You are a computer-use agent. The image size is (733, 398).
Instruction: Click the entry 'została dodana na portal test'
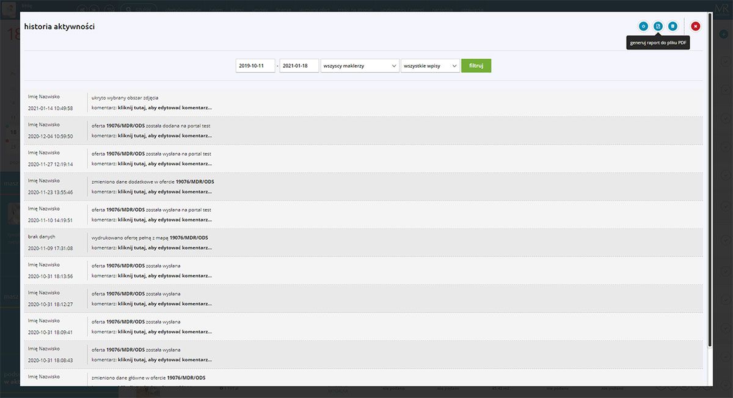click(x=178, y=126)
